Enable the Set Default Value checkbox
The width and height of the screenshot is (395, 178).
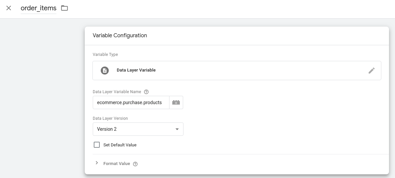[x=97, y=145]
